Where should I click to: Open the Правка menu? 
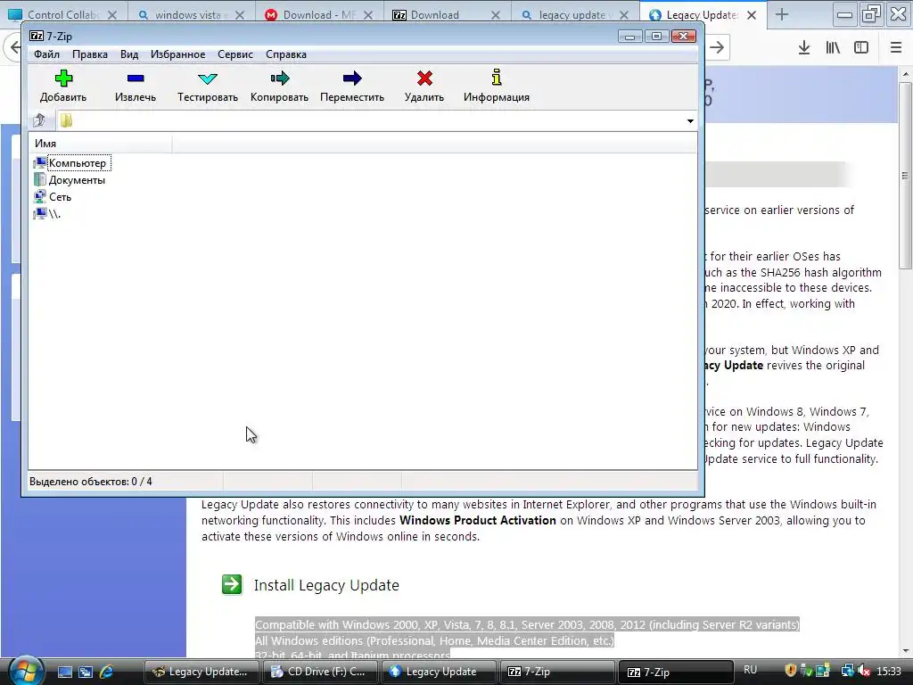90,54
